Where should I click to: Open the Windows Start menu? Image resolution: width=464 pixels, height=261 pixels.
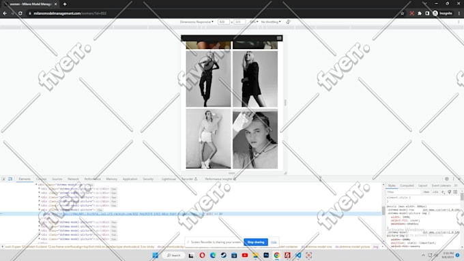[155, 256]
